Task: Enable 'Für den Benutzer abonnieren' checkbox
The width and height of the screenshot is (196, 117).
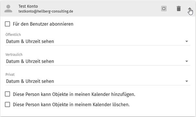Action: tap(7, 24)
